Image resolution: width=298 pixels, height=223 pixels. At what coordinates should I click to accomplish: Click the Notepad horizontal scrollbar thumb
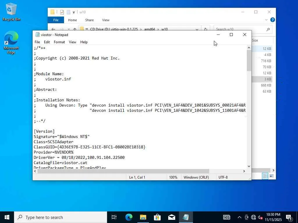[123, 171]
